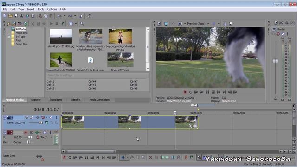Stop playback in the preview window
This screenshot has width=297, height=167.
tap(213, 92)
